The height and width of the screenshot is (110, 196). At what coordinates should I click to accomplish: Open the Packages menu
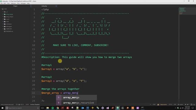(x=23, y=3)
